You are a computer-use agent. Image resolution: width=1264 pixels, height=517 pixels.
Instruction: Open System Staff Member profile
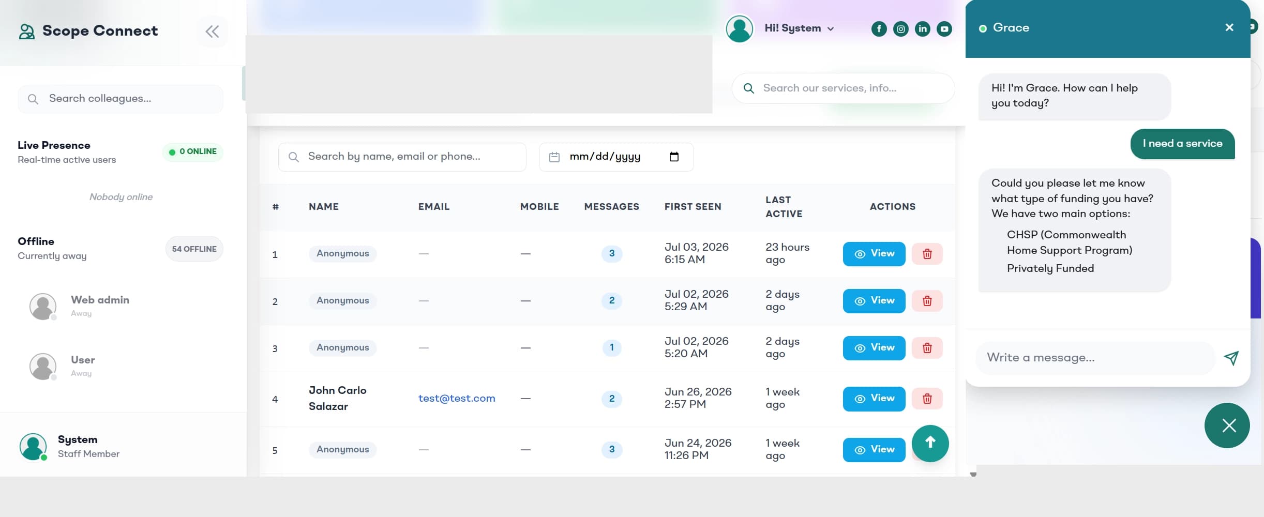coord(70,447)
